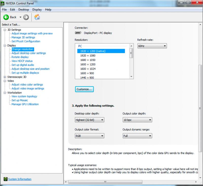Collapse the Workstation tree node

click(x=5, y=93)
